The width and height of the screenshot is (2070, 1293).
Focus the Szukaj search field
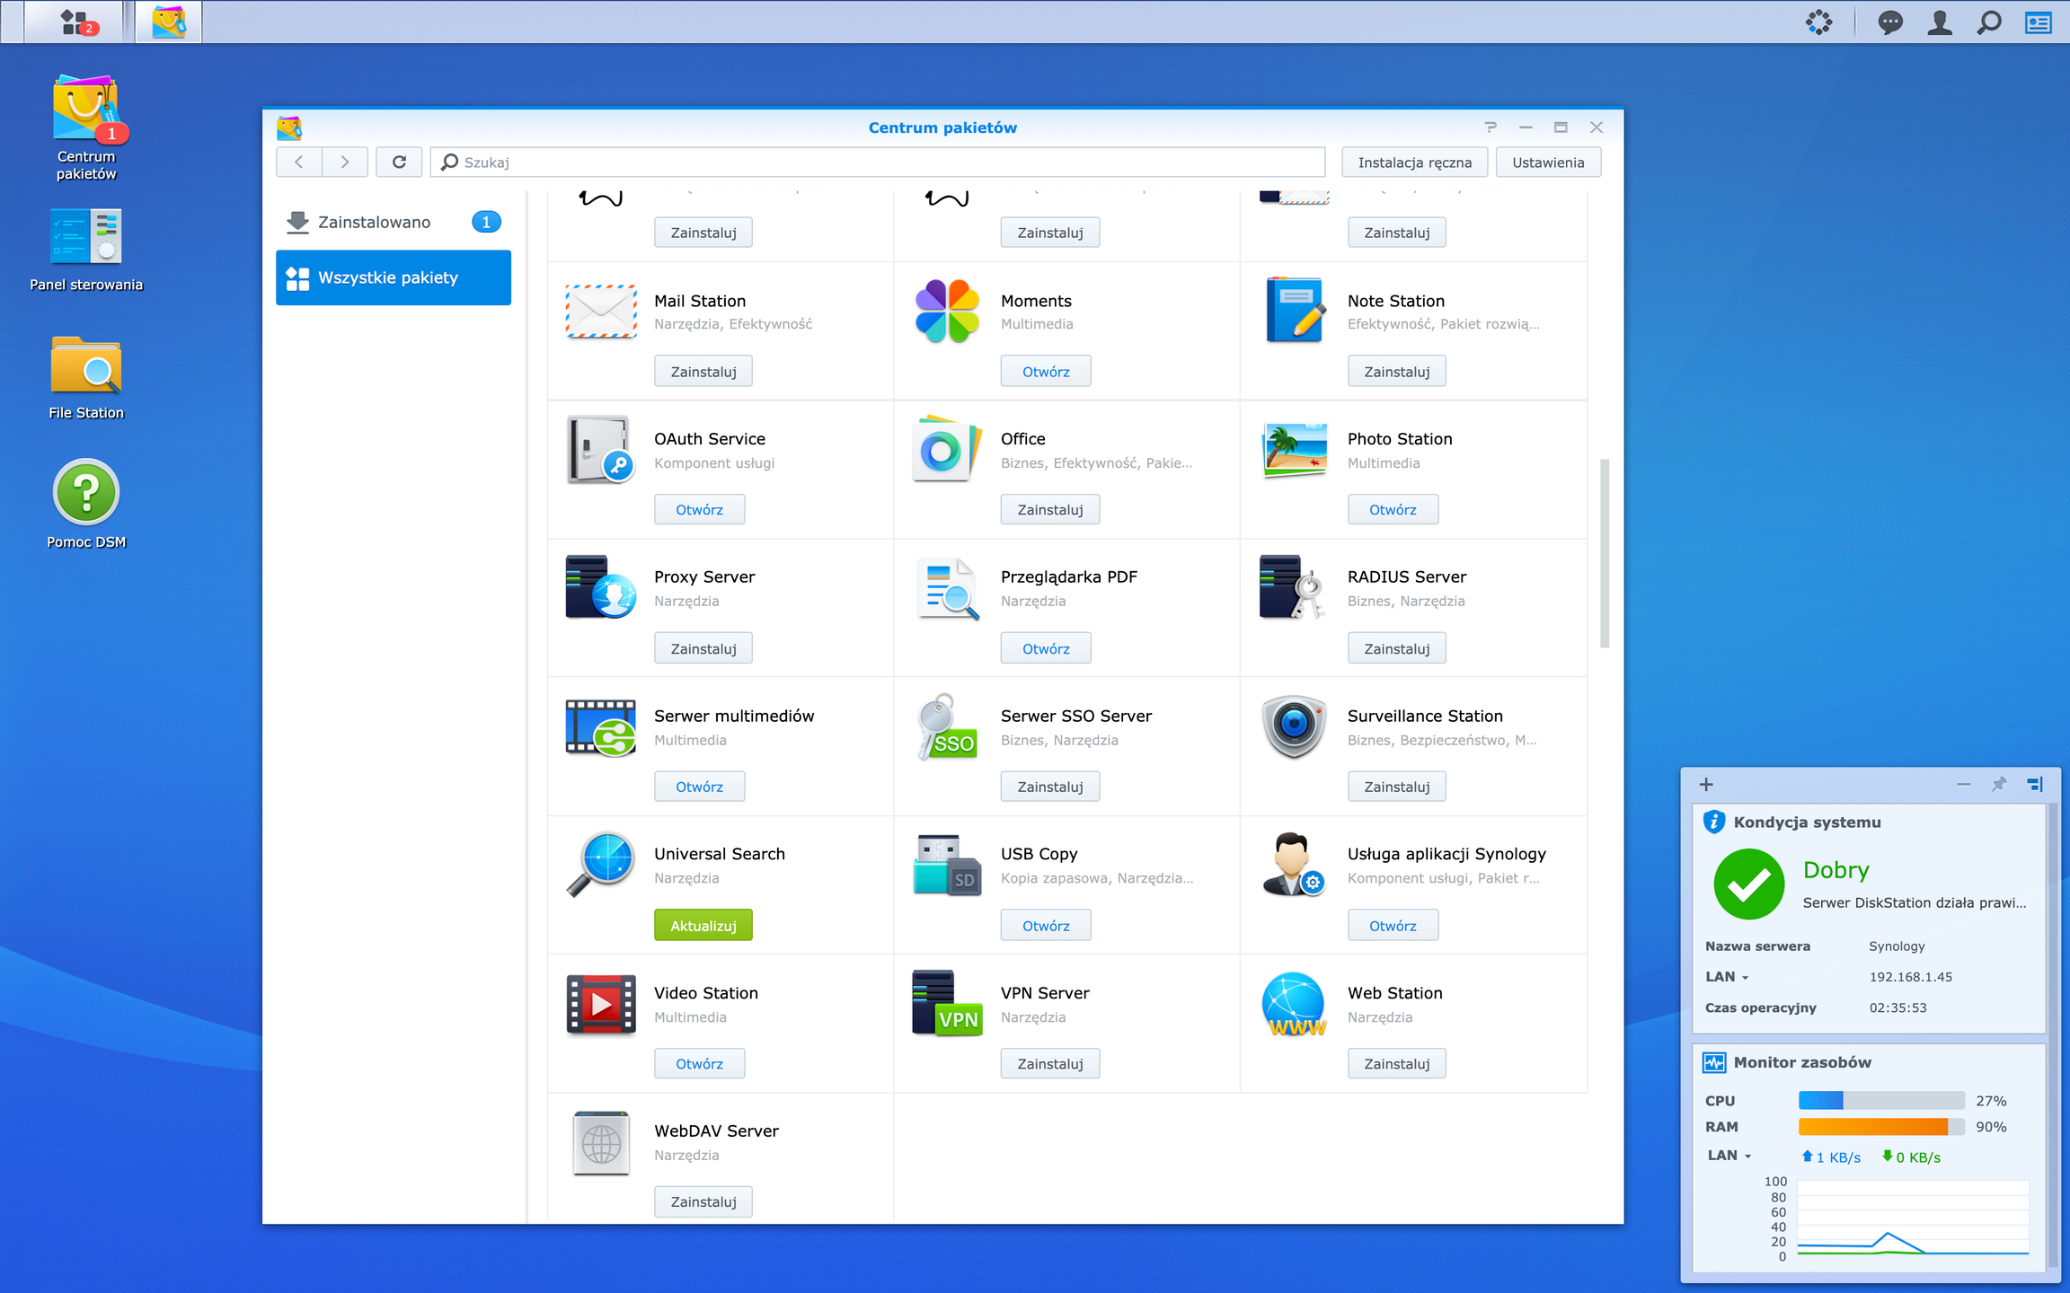tap(878, 162)
